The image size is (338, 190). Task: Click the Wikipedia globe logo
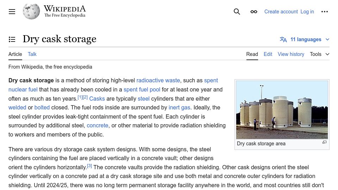[31, 11]
